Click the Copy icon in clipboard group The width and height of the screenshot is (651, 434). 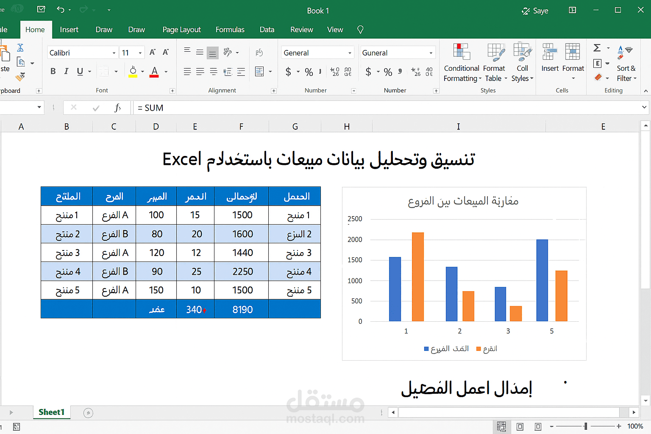point(21,62)
